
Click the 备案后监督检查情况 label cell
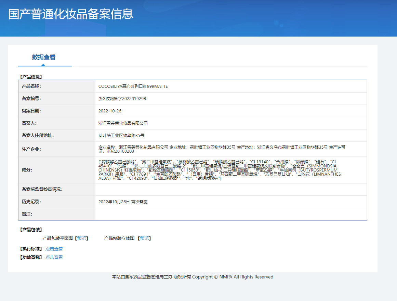(57, 190)
